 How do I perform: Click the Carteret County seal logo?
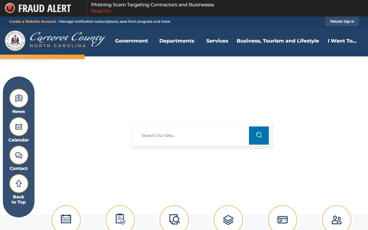click(x=15, y=41)
